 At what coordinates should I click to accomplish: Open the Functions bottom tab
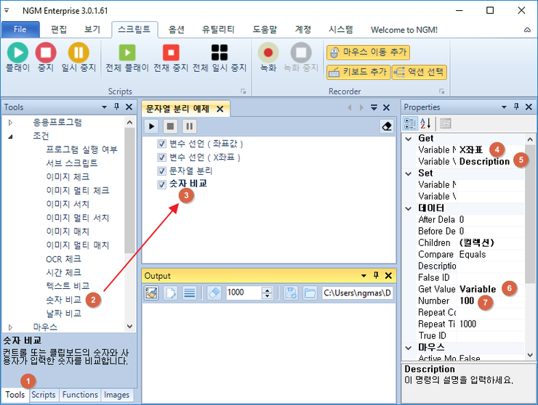pyautogui.click(x=80, y=395)
